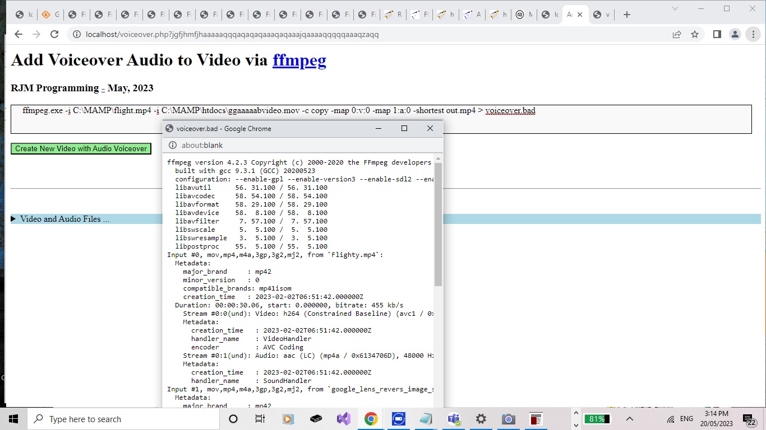Click the voiceover.bad text in command
The height and width of the screenshot is (430, 766).
[510, 110]
